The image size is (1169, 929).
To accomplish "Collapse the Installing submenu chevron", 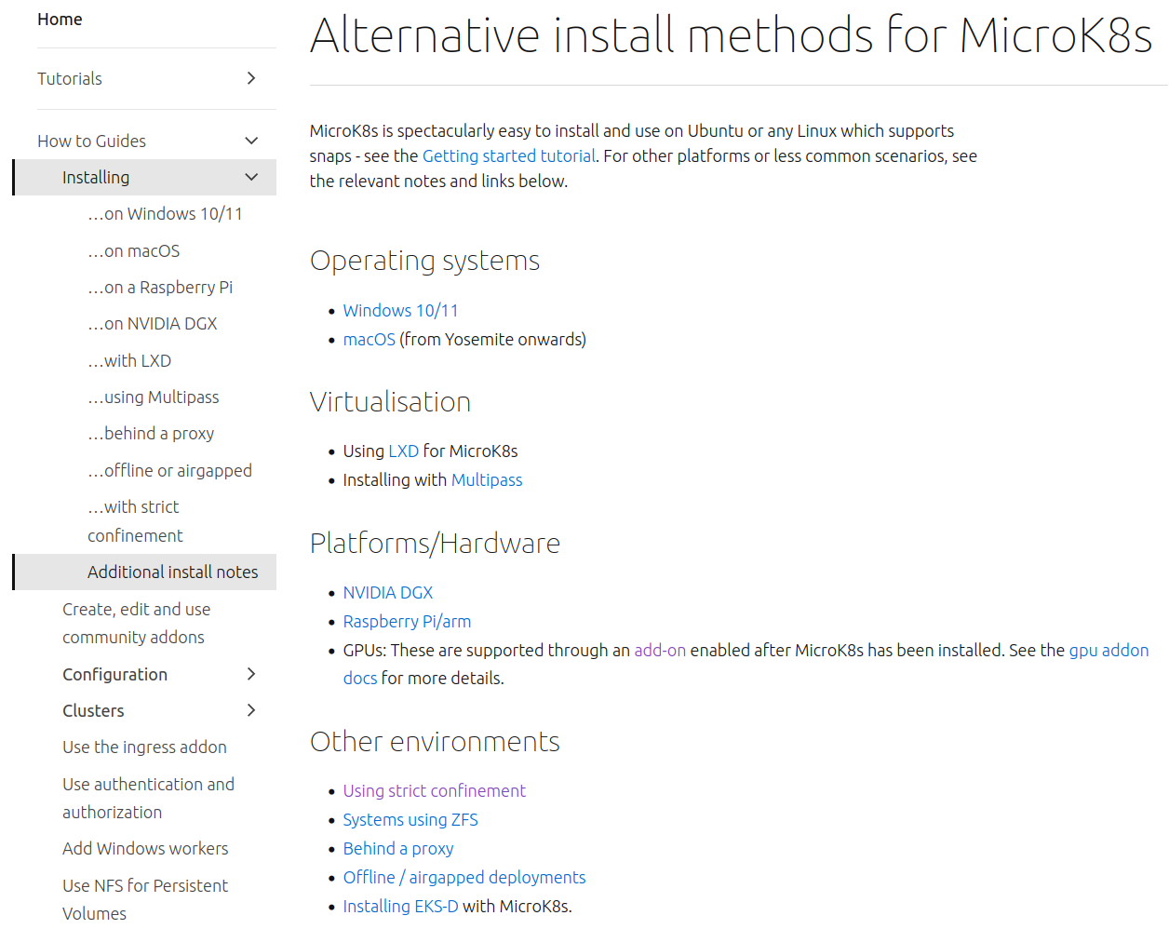I will pos(250,176).
